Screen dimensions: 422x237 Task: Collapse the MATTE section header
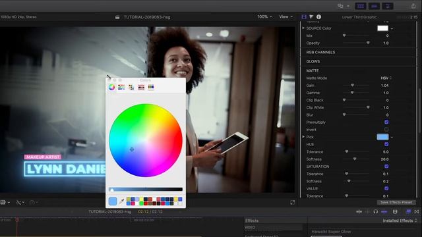tap(313, 70)
